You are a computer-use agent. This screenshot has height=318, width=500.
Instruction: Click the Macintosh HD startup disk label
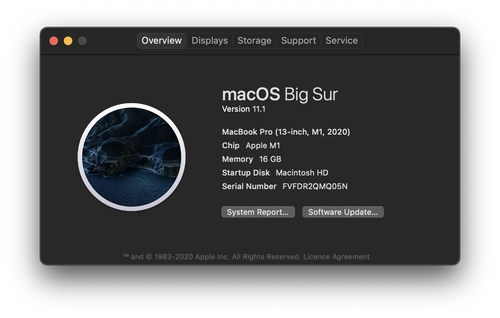click(x=302, y=173)
